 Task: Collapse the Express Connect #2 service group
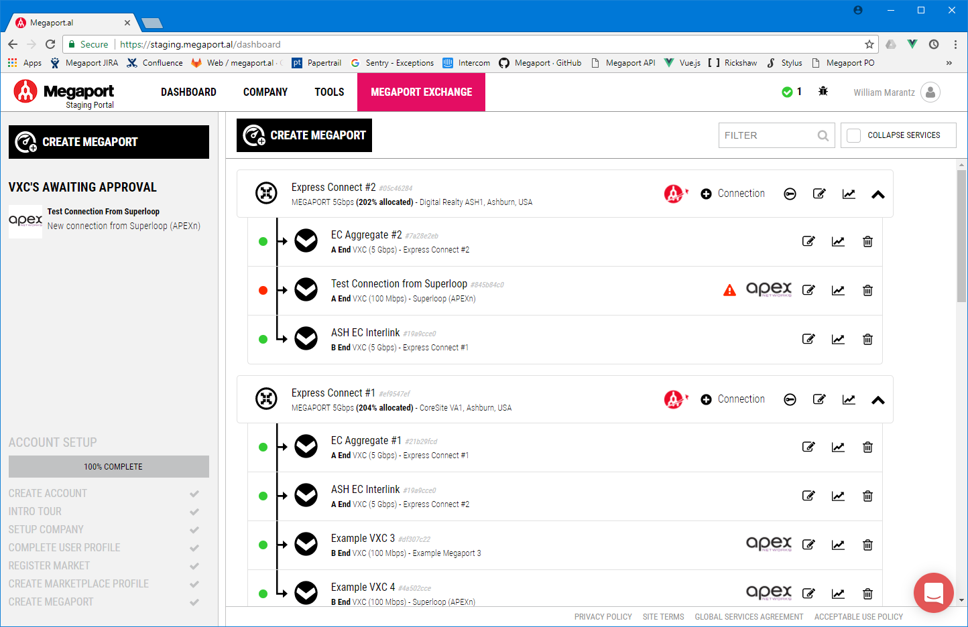click(878, 194)
